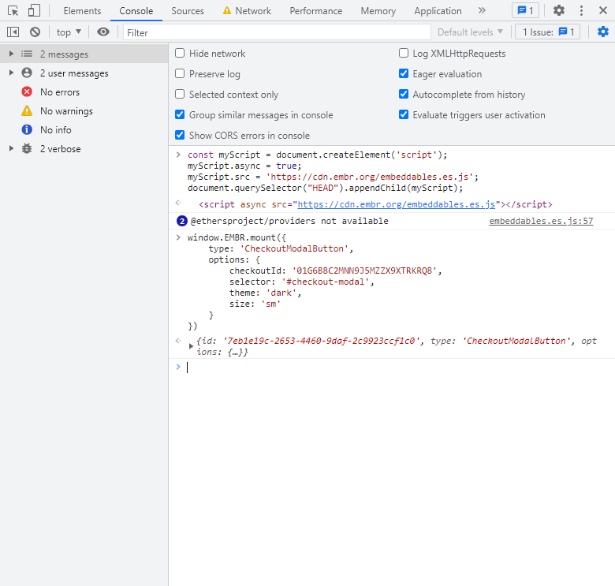Open the top JavaScript context dropdown

[69, 32]
